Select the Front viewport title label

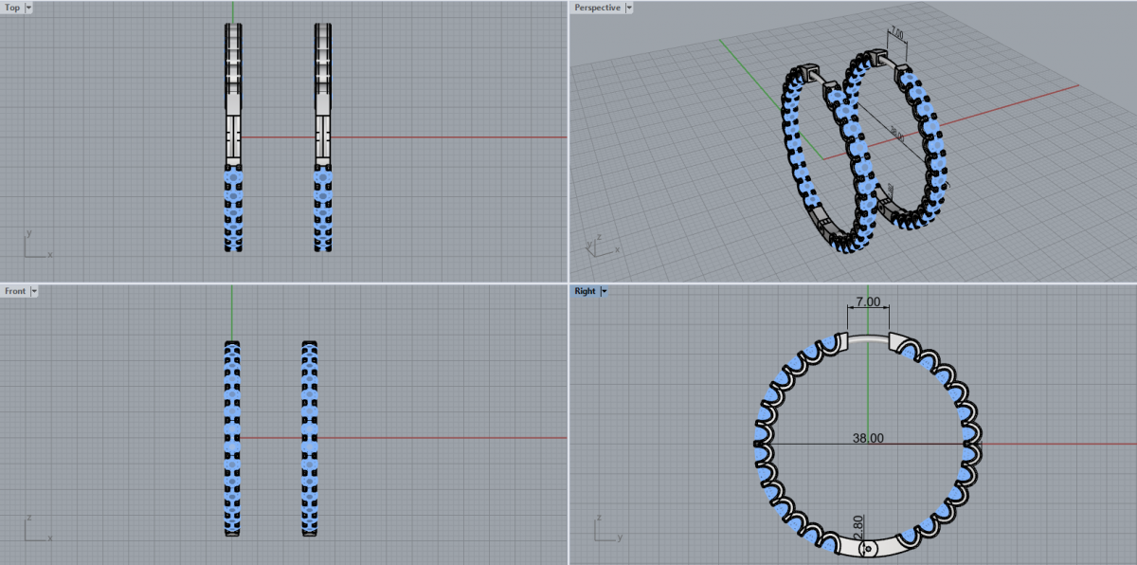(15, 291)
